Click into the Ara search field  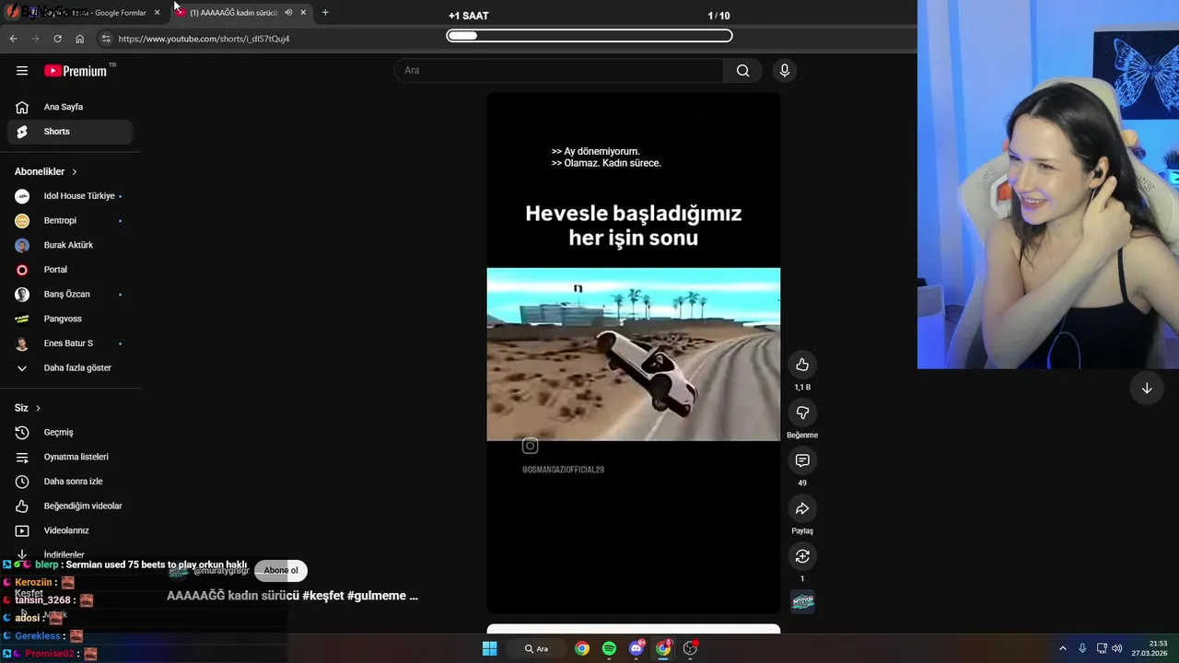559,71
